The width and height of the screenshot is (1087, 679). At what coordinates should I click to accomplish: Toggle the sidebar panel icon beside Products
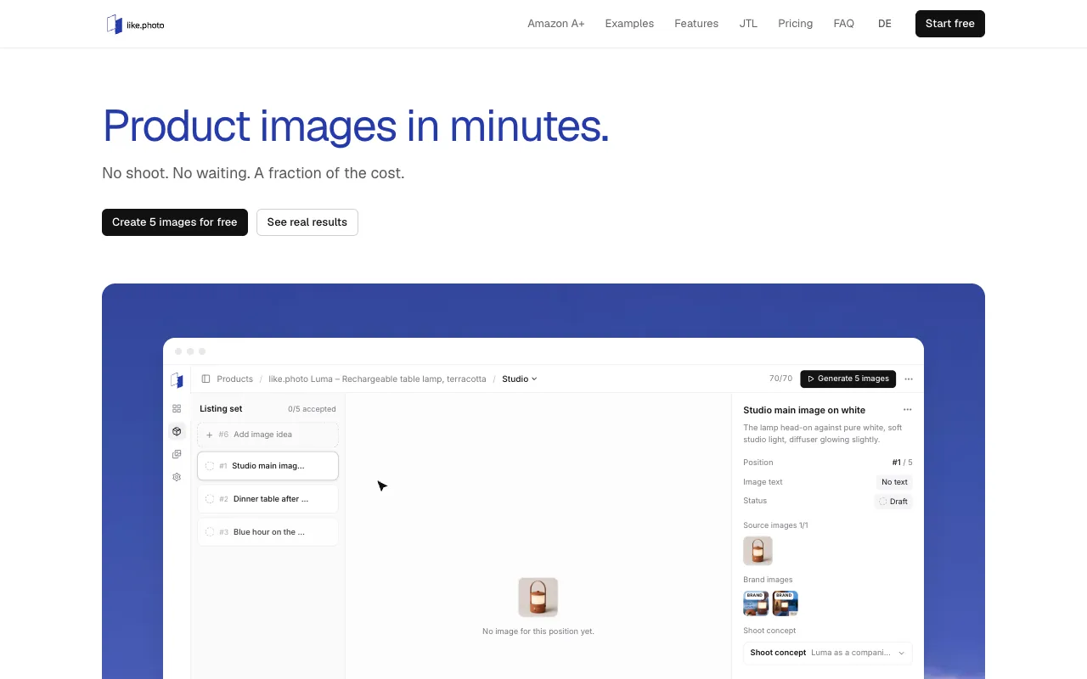(x=206, y=379)
